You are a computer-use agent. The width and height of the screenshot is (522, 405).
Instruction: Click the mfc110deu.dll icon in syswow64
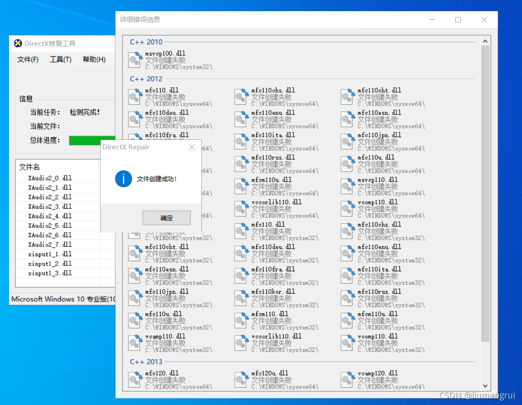click(136, 119)
